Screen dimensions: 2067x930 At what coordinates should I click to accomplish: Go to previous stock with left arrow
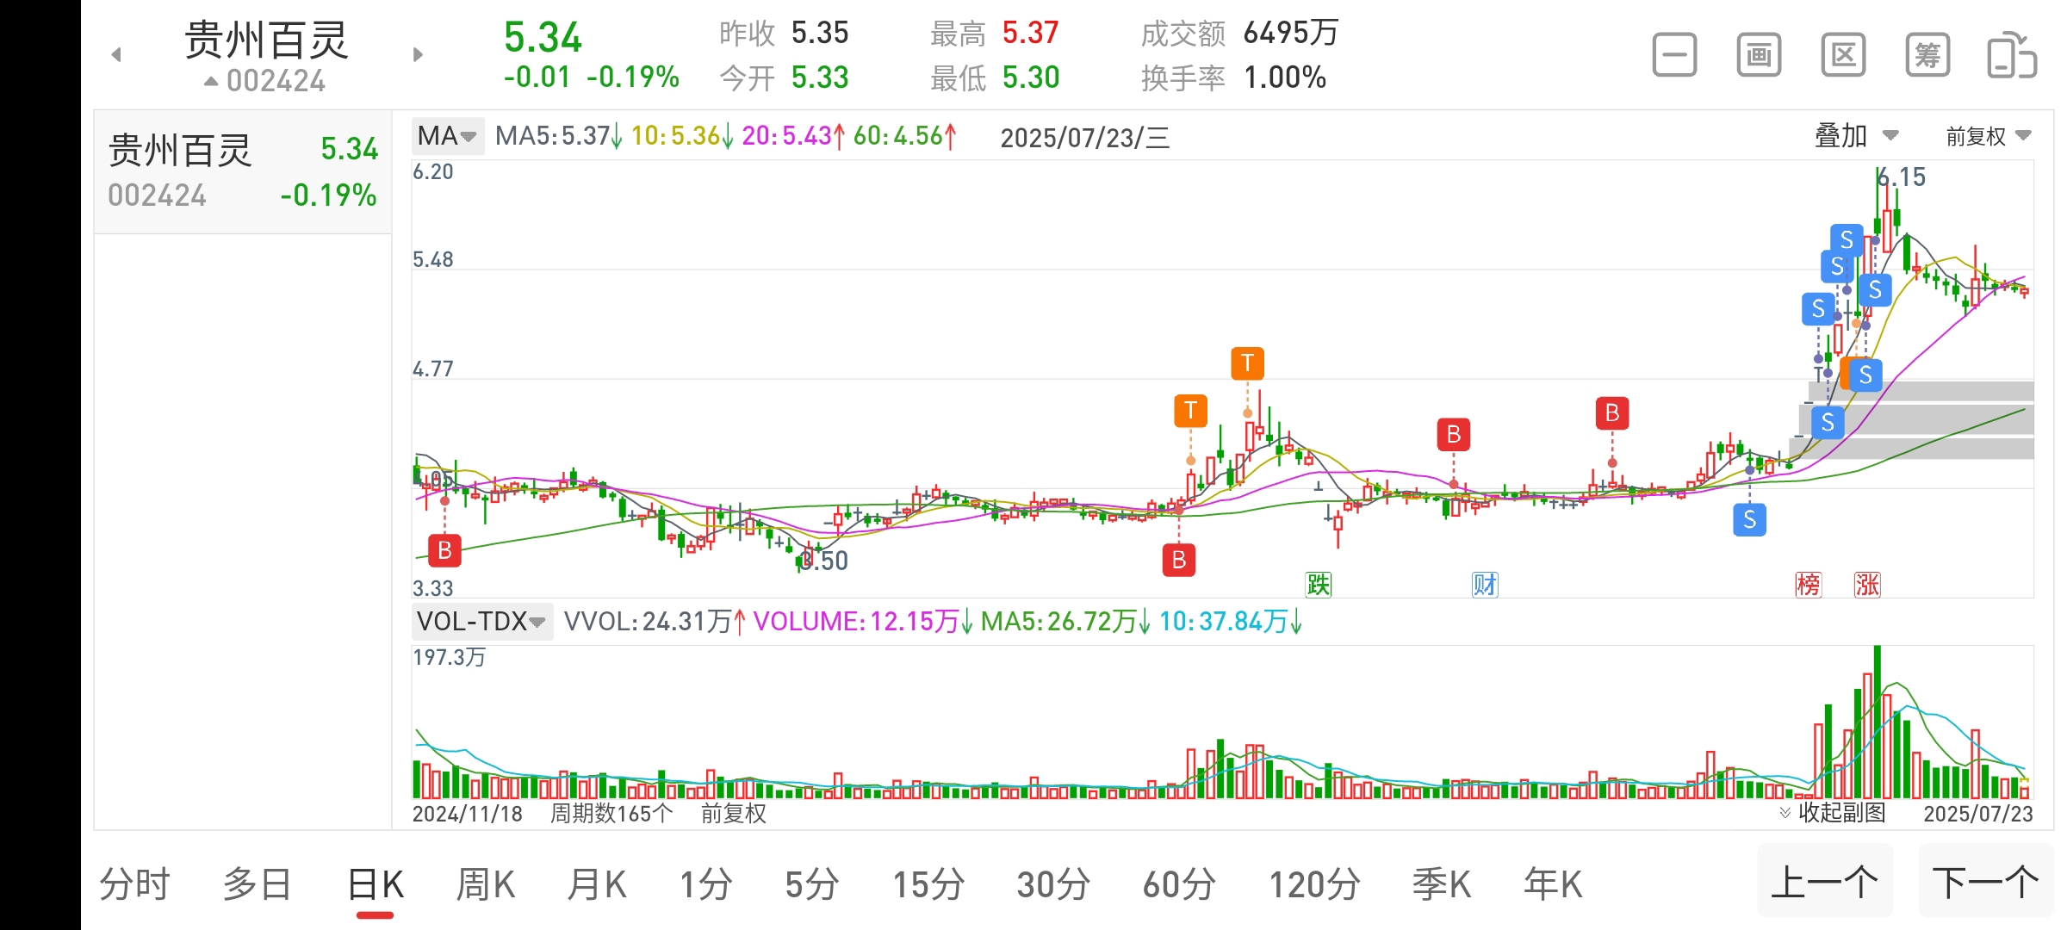coord(117,55)
